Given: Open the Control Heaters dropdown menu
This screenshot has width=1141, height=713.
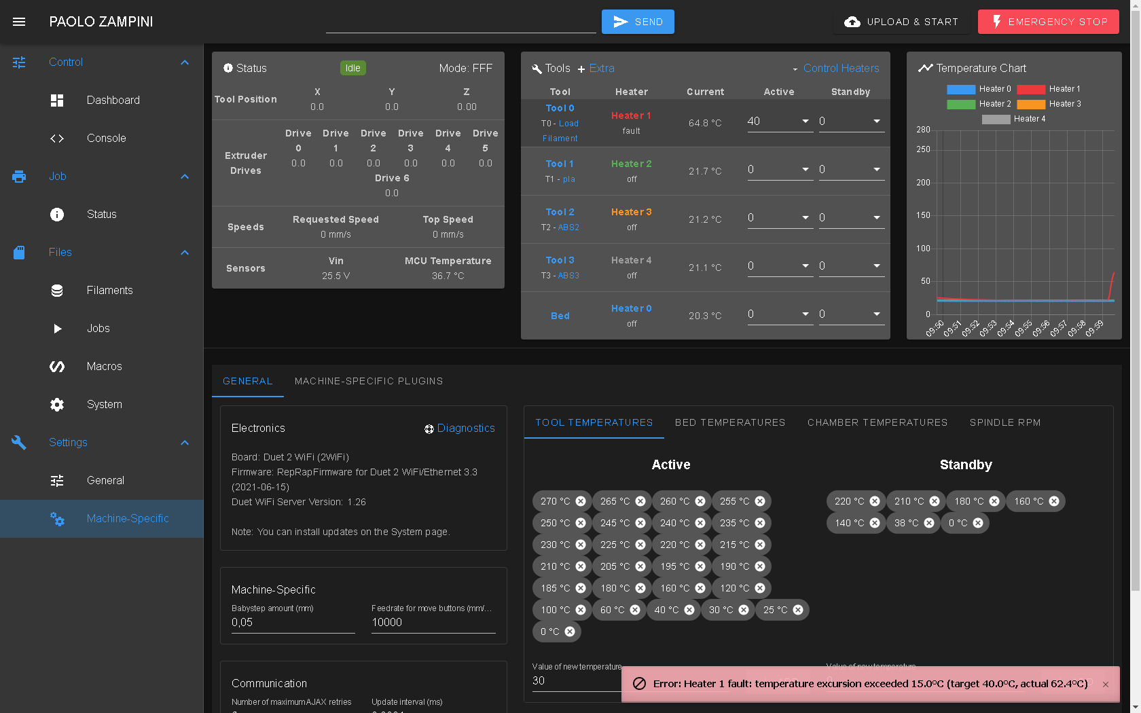Looking at the screenshot, I should tap(835, 69).
